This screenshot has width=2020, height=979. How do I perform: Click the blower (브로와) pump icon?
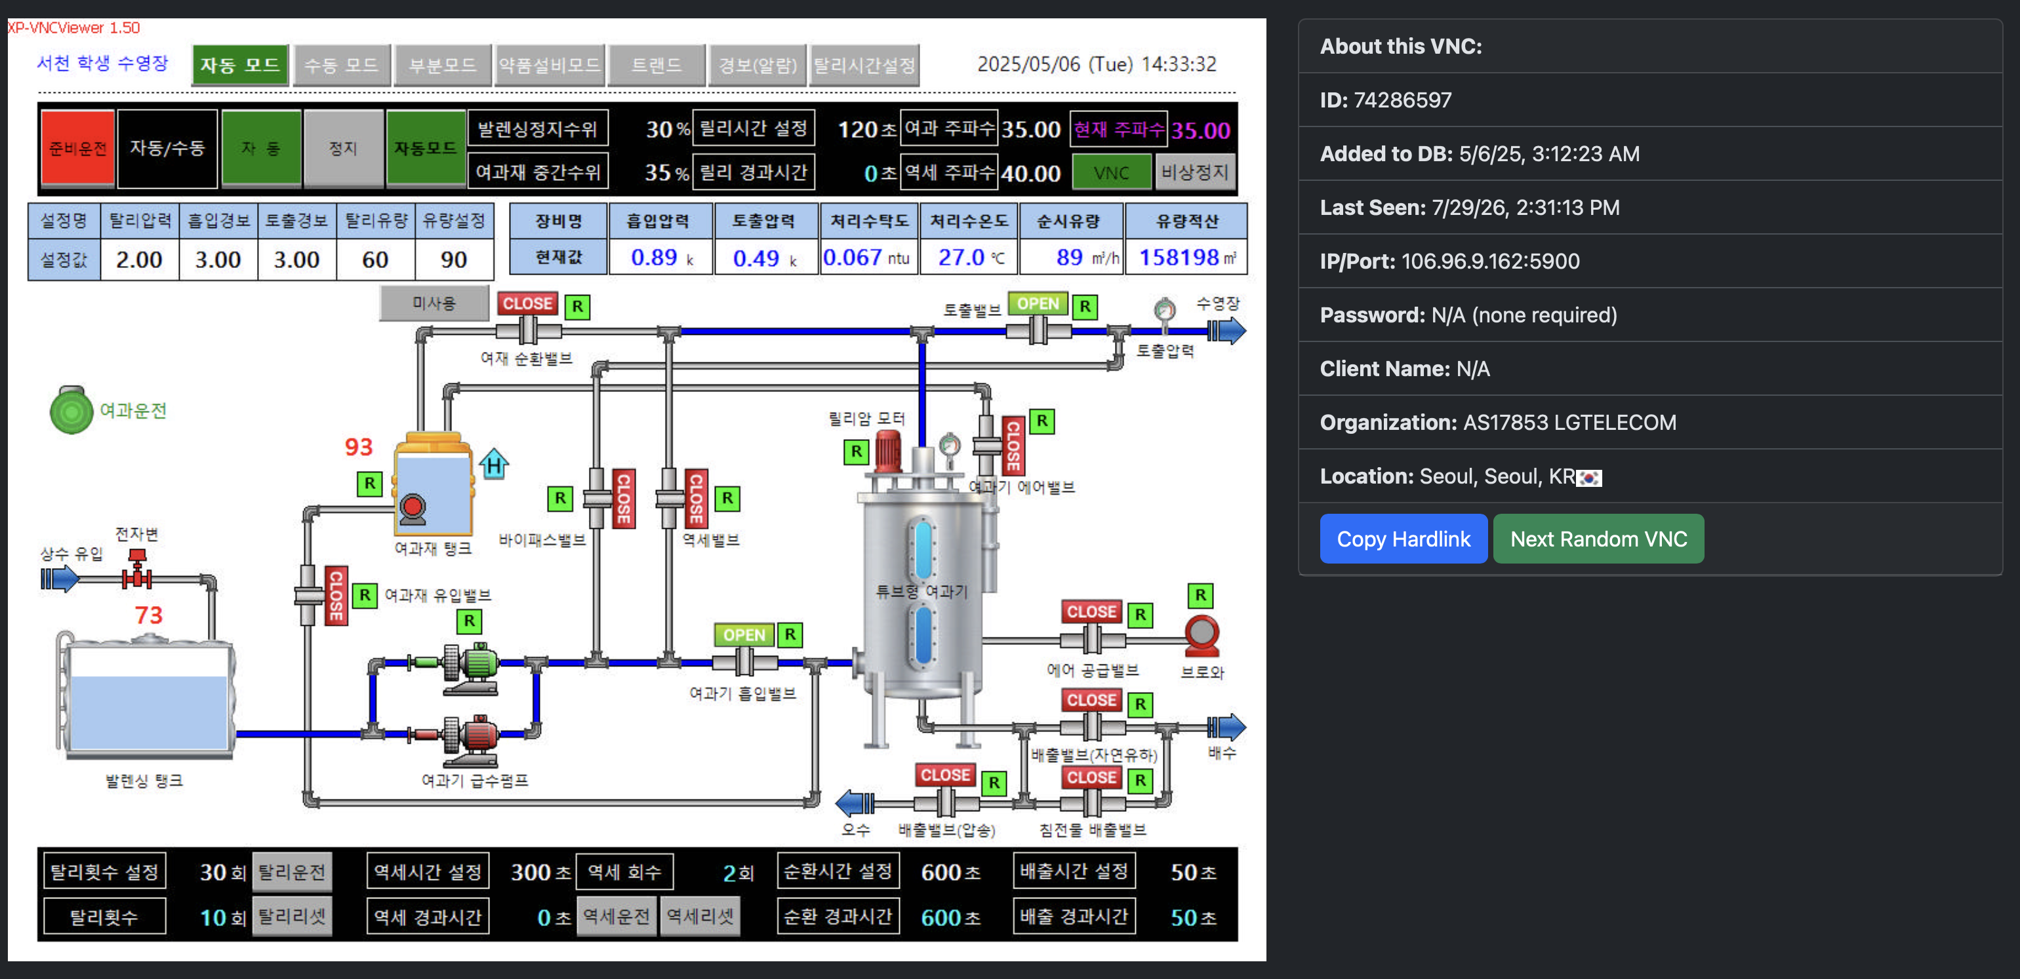[x=1202, y=636]
